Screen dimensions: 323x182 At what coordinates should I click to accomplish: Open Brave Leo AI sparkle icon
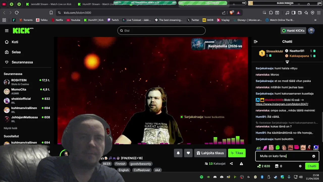click(306, 13)
